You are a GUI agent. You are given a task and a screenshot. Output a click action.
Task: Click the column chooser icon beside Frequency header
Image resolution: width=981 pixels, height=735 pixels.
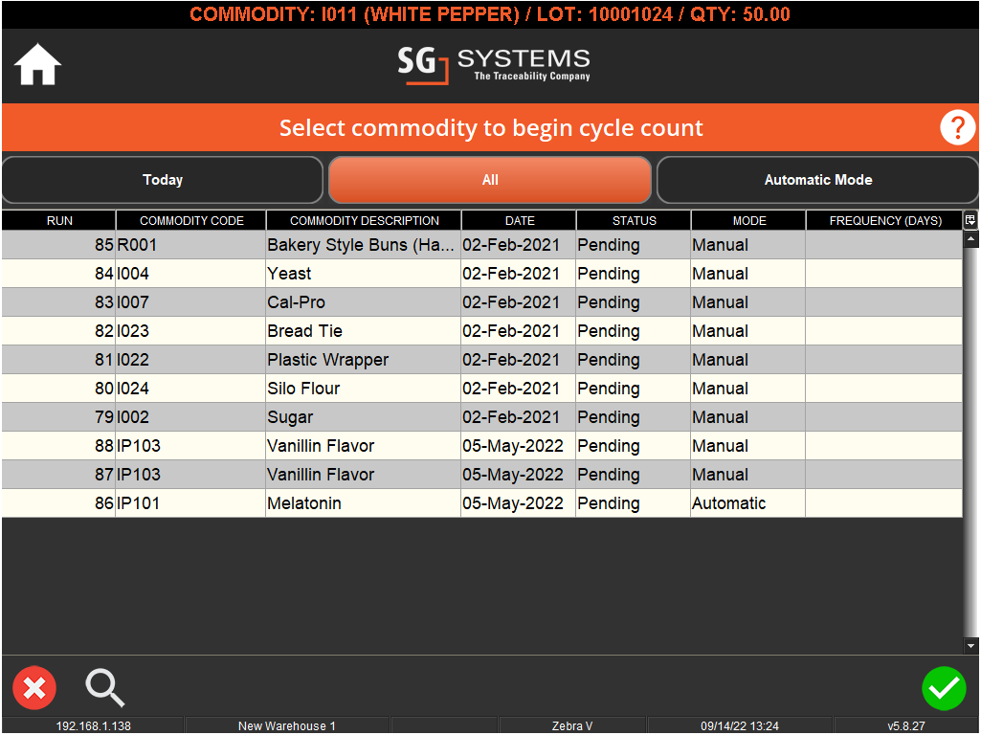970,220
